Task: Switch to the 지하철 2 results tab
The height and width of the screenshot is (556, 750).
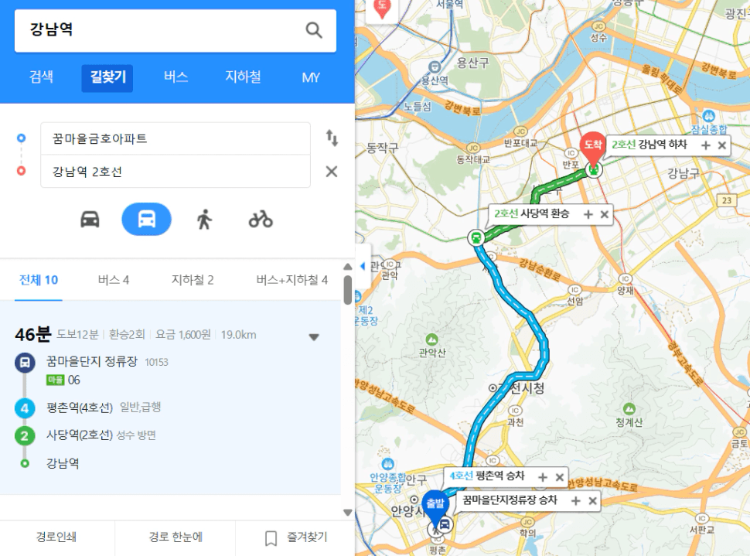Action: point(193,280)
